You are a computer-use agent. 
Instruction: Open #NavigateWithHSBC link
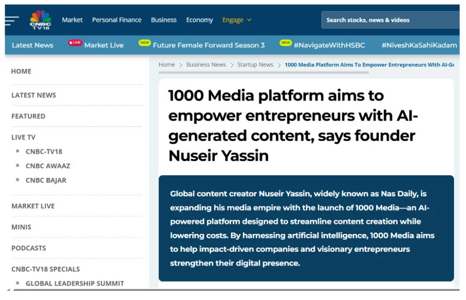[x=329, y=45]
